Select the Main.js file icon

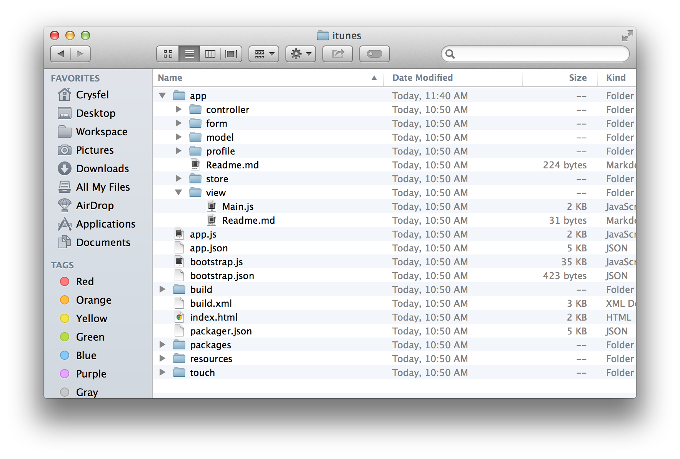212,206
